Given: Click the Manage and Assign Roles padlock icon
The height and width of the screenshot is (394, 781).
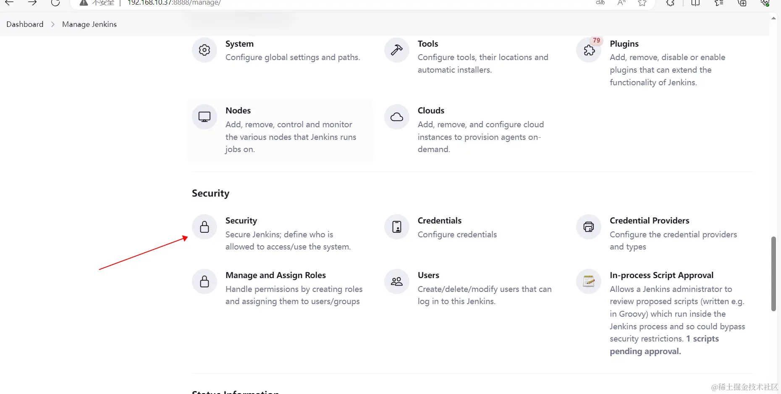Looking at the screenshot, I should 204,281.
